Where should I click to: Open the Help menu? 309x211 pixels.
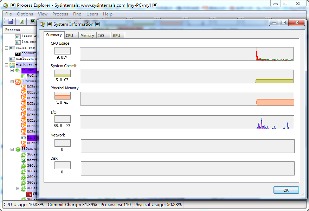coord(108,14)
